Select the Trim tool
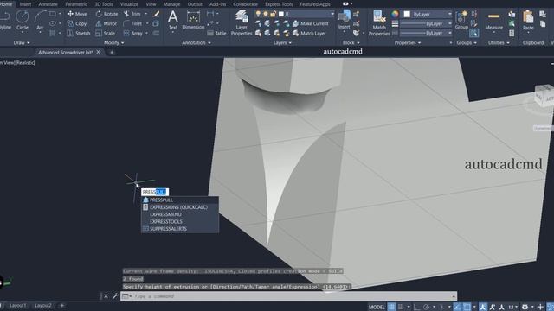The width and height of the screenshot is (554, 311). (x=132, y=14)
